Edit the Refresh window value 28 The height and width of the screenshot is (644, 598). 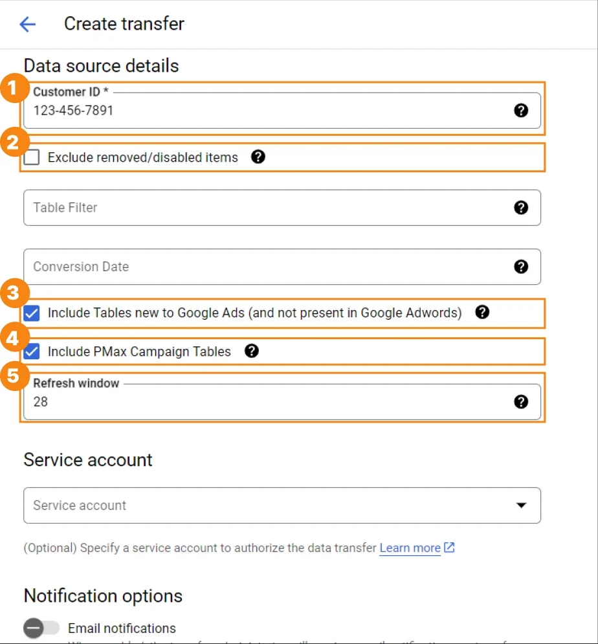tap(282, 402)
